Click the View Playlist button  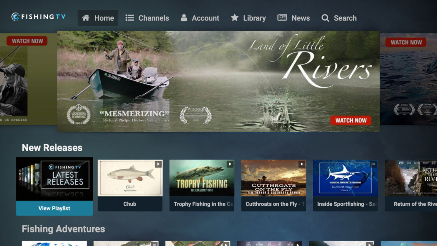54,208
